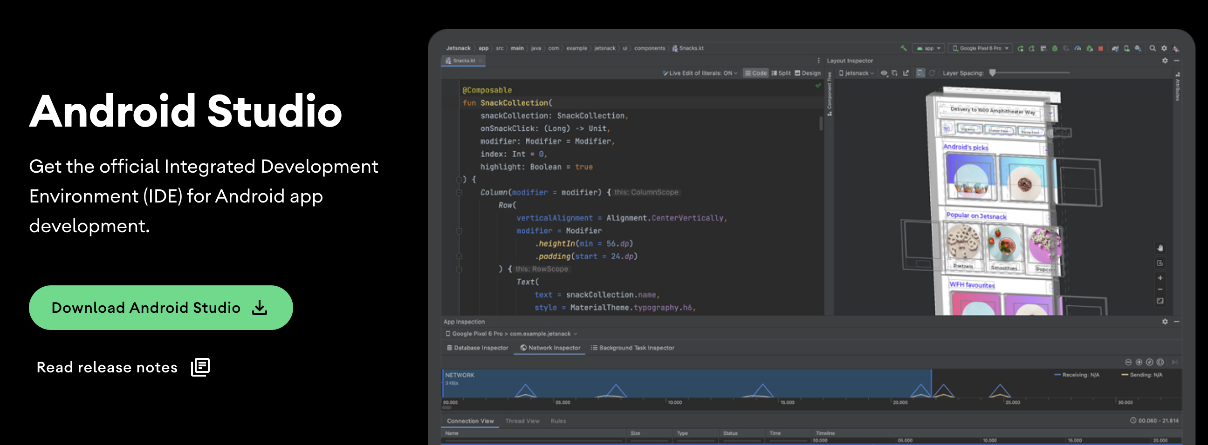The height and width of the screenshot is (445, 1208).
Task: Switch to the Network Inspector tab
Action: (550, 348)
